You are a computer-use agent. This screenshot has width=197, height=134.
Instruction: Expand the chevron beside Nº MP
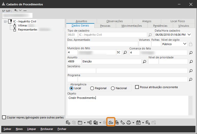point(20,10)
